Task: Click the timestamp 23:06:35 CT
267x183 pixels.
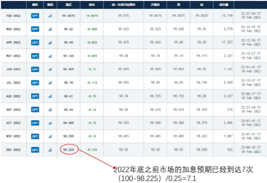Action: point(251,147)
